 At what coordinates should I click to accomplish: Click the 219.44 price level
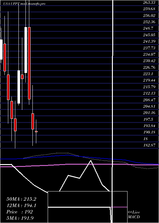click(149, 80)
